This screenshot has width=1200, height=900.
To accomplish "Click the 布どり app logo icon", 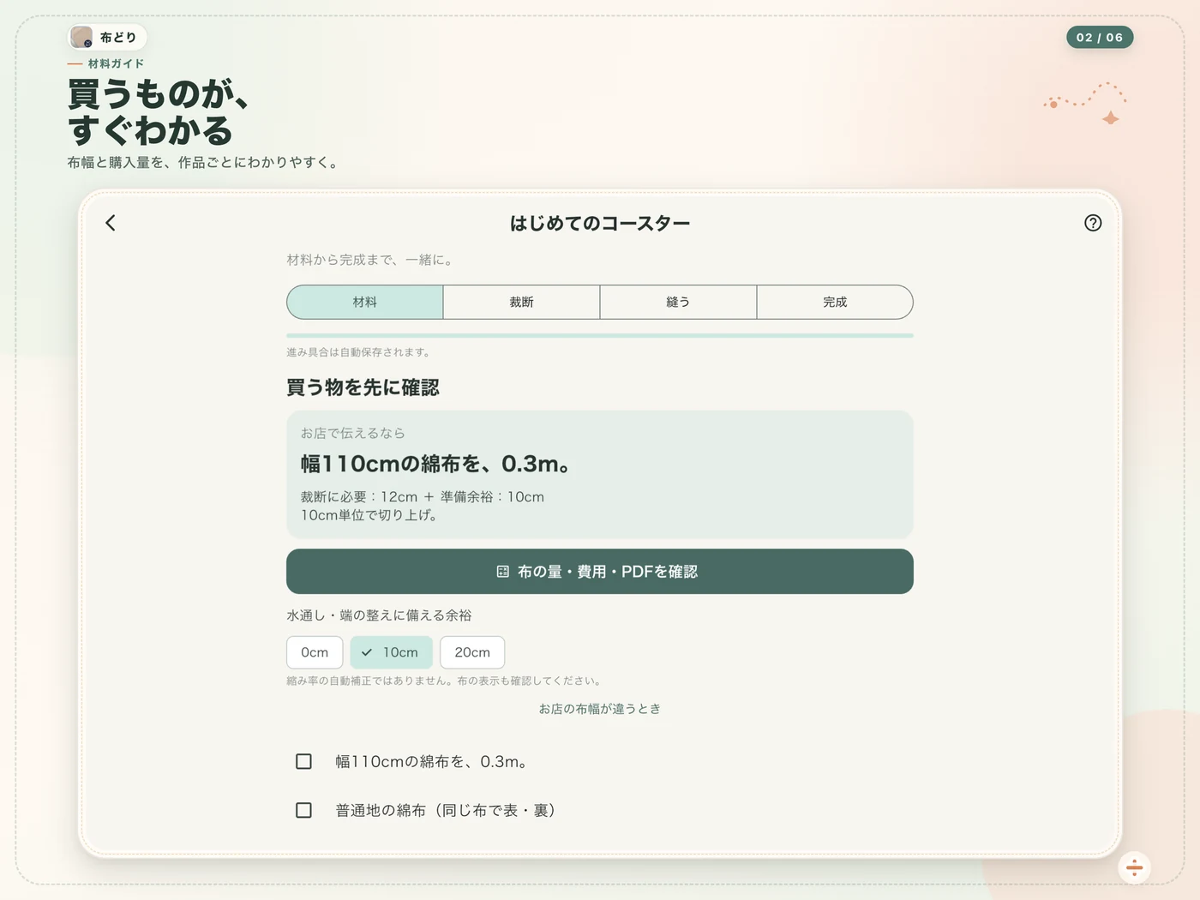I will tap(82, 37).
